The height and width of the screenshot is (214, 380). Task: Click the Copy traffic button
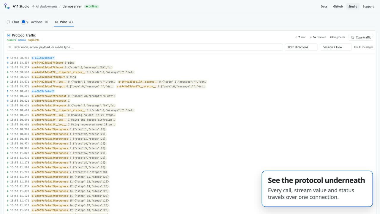pos(361,37)
